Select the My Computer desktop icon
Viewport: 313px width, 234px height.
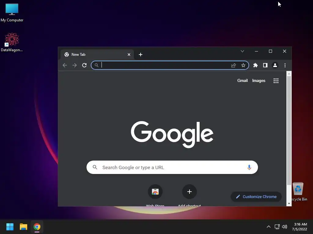point(12,12)
